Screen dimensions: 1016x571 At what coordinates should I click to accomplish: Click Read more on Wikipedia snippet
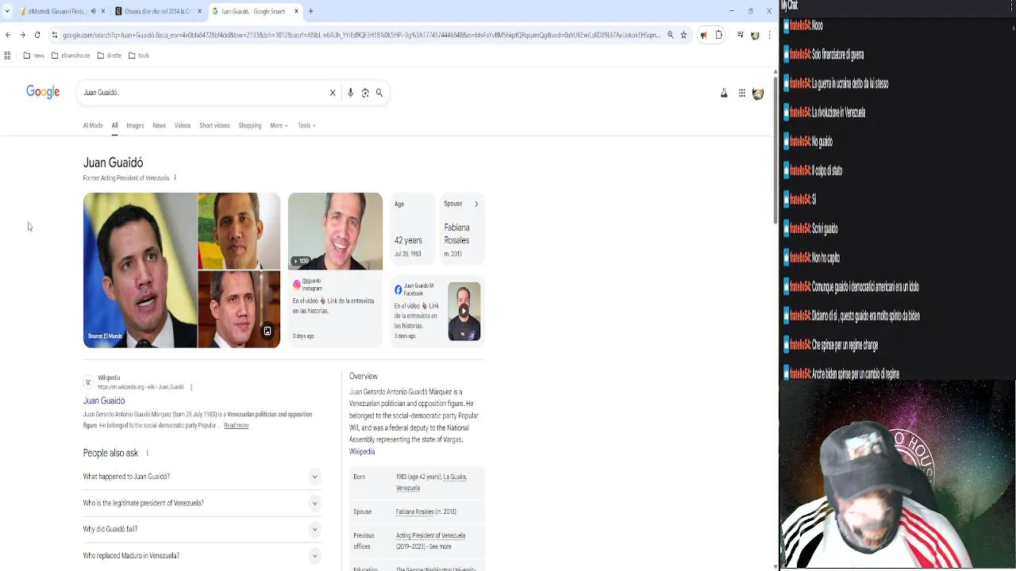(x=236, y=426)
